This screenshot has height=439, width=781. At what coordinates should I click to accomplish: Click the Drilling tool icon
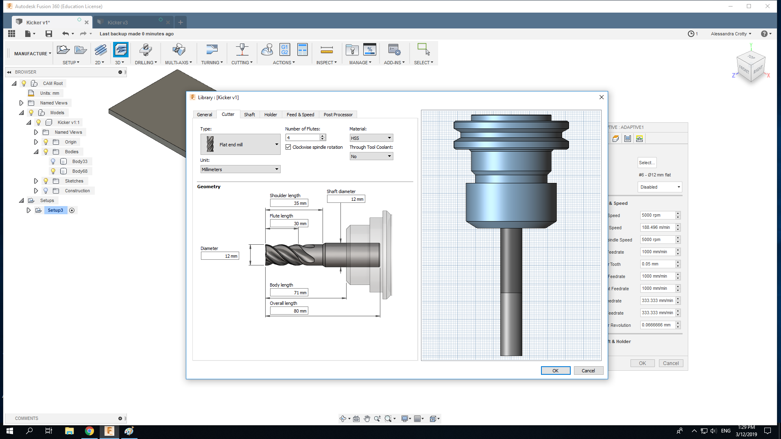tap(146, 50)
